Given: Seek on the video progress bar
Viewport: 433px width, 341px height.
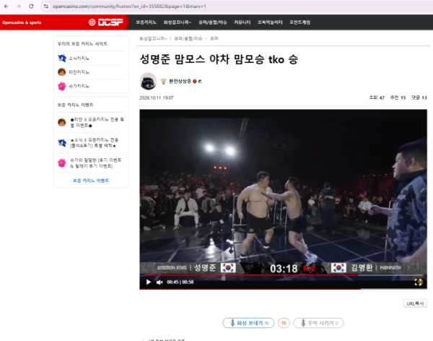Looking at the screenshot, I should point(283,275).
